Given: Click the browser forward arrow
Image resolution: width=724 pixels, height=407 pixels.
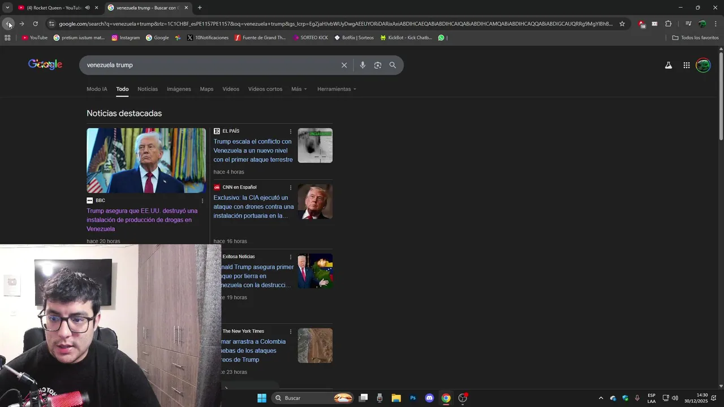Looking at the screenshot, I should 21,24.
